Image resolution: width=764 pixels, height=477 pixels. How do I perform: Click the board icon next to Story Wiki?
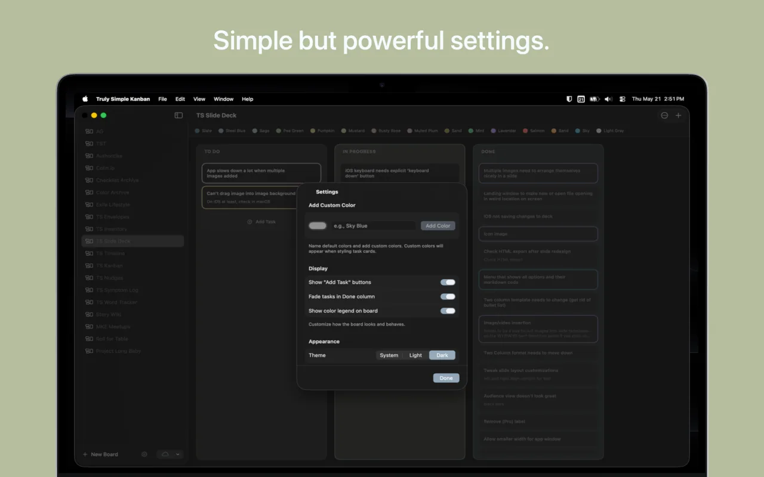click(x=89, y=315)
